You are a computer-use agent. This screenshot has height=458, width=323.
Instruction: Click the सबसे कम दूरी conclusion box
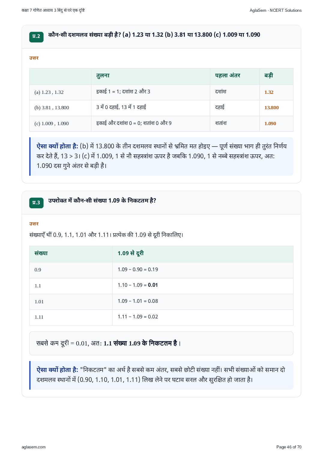161,343
